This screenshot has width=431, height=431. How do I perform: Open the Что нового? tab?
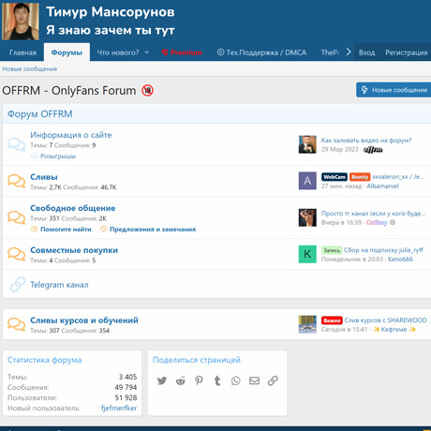click(118, 52)
